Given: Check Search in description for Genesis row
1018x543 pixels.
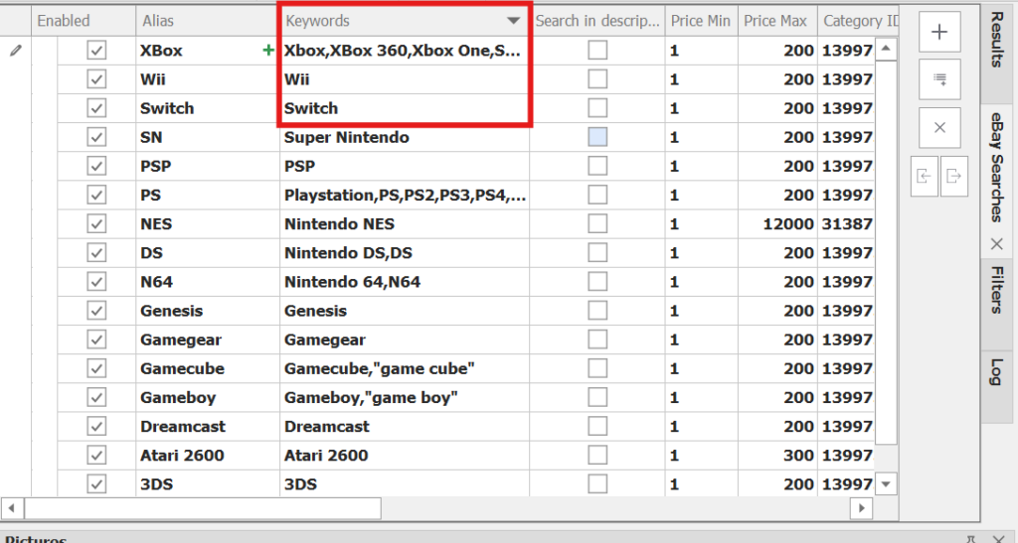Looking at the screenshot, I should pos(597,311).
